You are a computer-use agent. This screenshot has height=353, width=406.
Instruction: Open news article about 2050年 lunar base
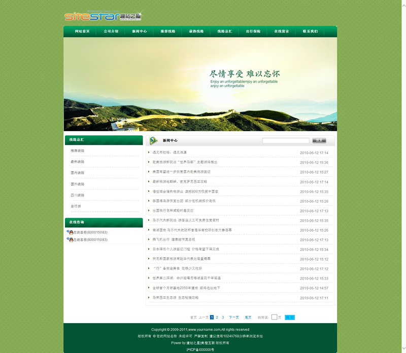tap(186, 288)
